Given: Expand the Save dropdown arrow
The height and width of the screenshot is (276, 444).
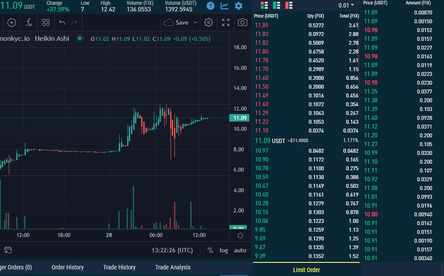Looking at the screenshot, I should [x=195, y=23].
